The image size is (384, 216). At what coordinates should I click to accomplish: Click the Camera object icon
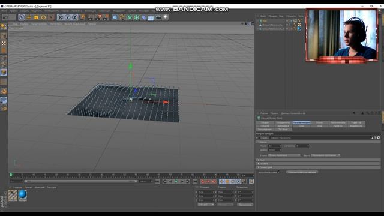tap(158, 17)
